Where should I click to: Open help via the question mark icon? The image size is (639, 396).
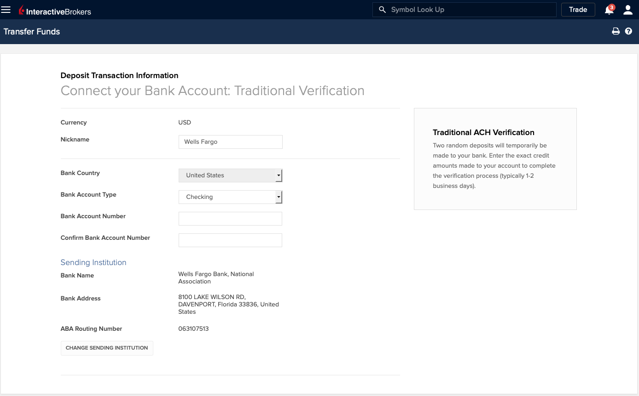tap(628, 32)
